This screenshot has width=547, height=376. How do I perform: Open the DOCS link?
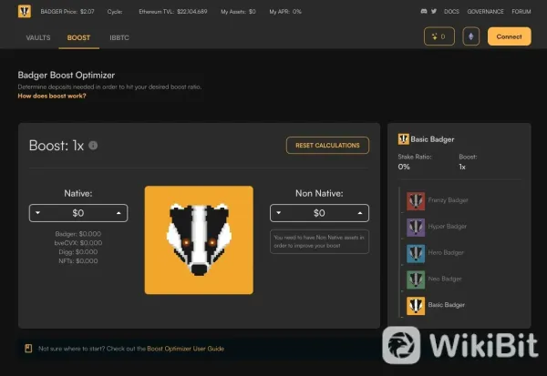[451, 12]
